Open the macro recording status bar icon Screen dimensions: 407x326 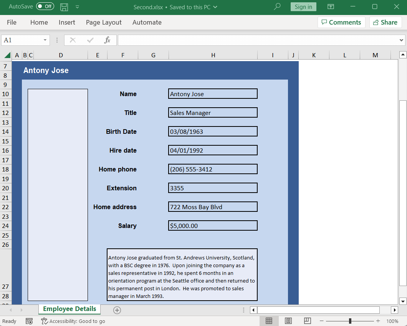pos(29,321)
